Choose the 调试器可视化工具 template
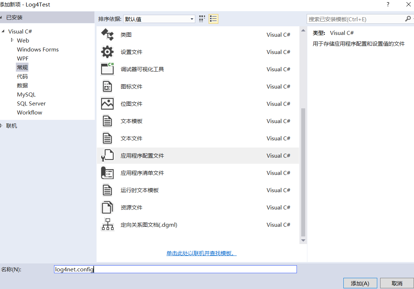The width and height of the screenshot is (414, 289). (x=142, y=69)
